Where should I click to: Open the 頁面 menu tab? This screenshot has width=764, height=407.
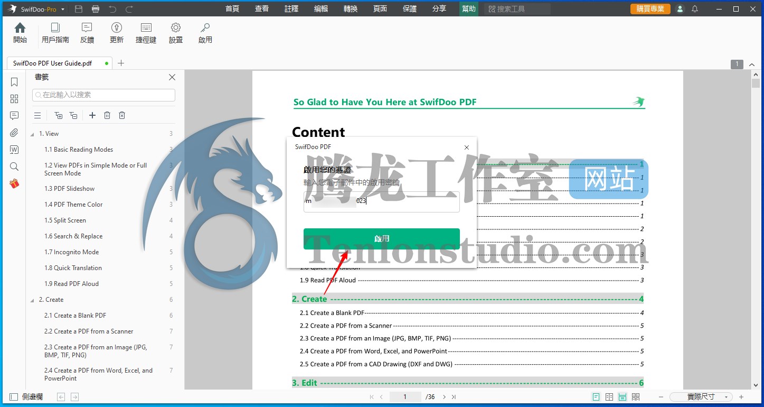[x=380, y=9]
